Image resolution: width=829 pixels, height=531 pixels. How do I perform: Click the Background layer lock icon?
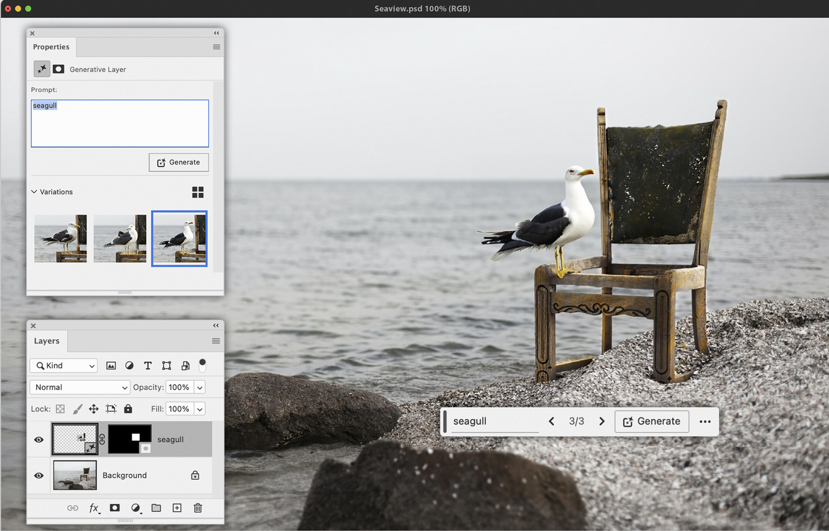point(195,476)
